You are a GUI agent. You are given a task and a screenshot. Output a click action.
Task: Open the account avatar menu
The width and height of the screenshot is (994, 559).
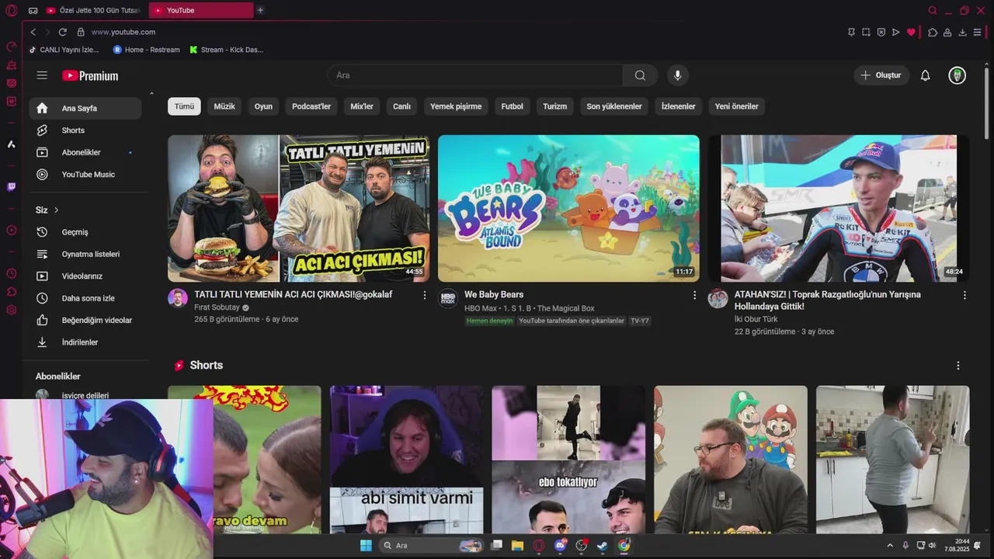click(958, 75)
